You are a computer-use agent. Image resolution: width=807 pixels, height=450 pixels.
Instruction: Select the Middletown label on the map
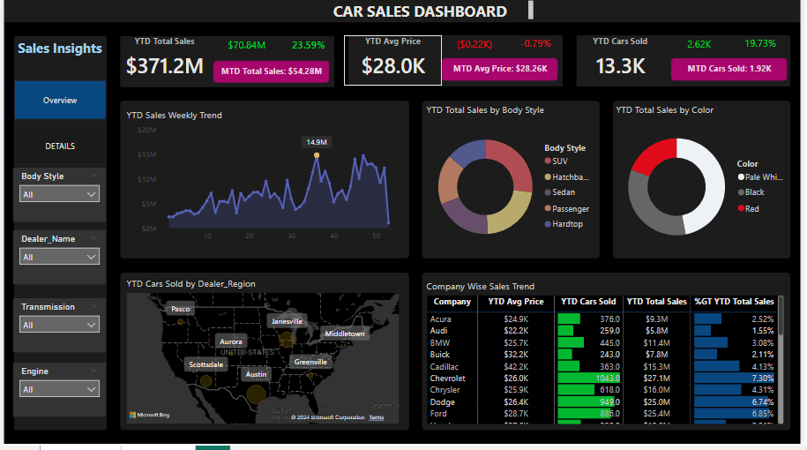pos(344,334)
